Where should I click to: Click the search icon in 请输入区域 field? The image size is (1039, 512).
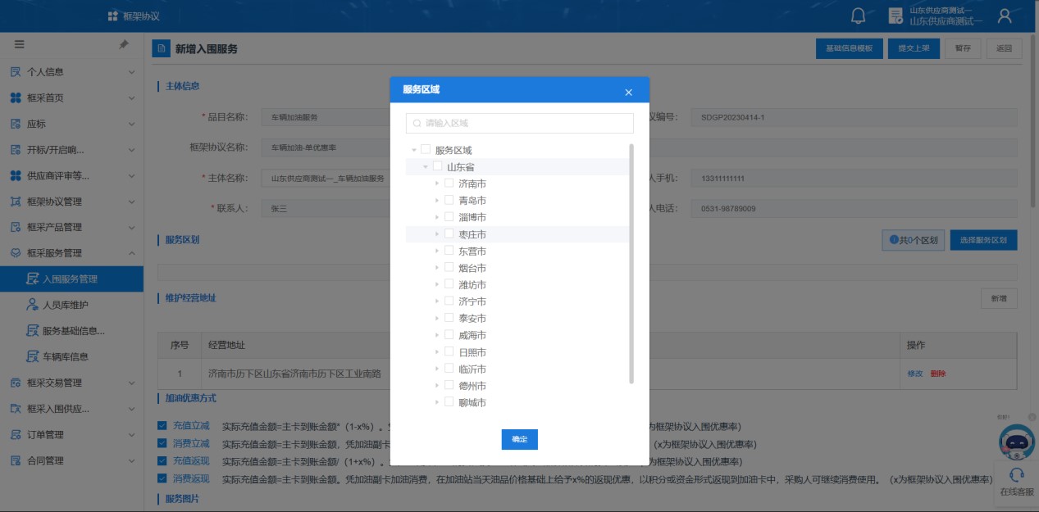point(417,123)
